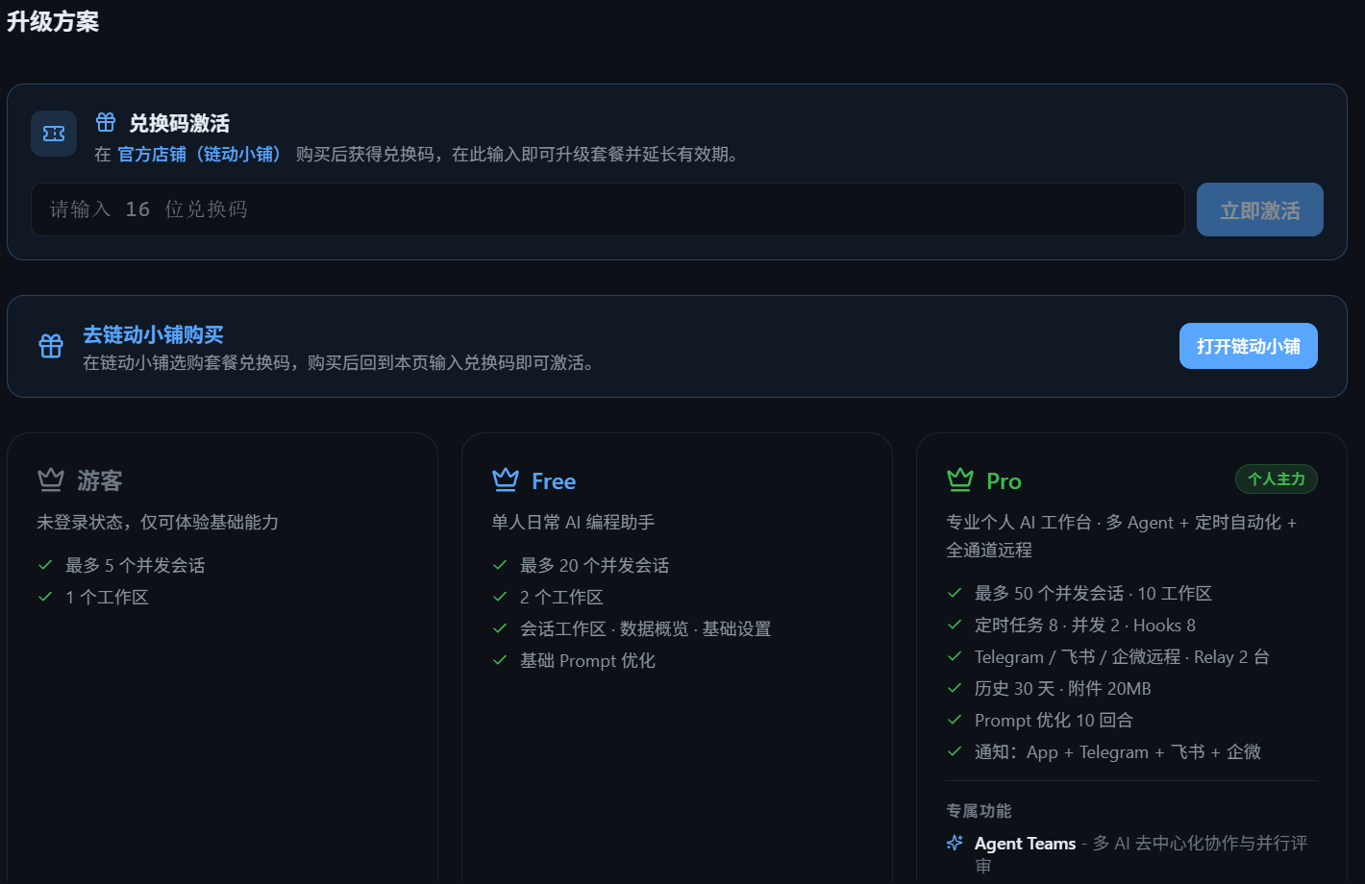Click checkmark beside 基础 Prompt 优化
Viewport: 1365px width, 884px height.
click(500, 660)
